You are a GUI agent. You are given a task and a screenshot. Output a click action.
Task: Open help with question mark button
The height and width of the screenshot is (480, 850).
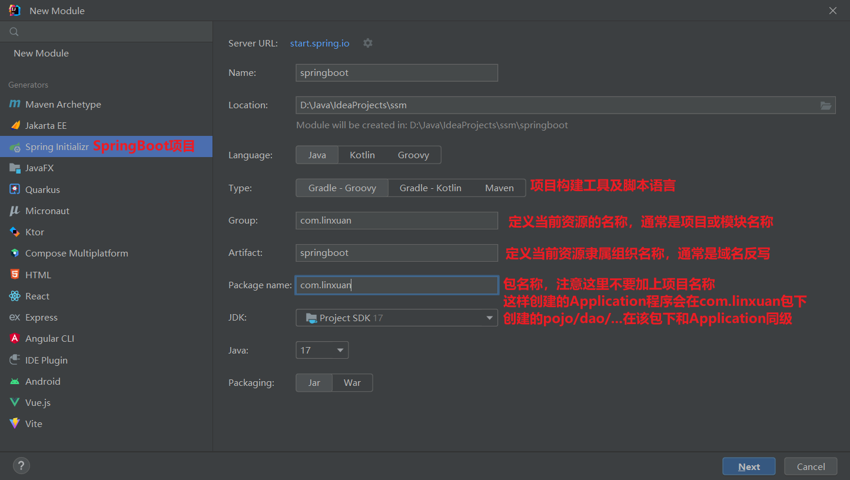pos(21,466)
